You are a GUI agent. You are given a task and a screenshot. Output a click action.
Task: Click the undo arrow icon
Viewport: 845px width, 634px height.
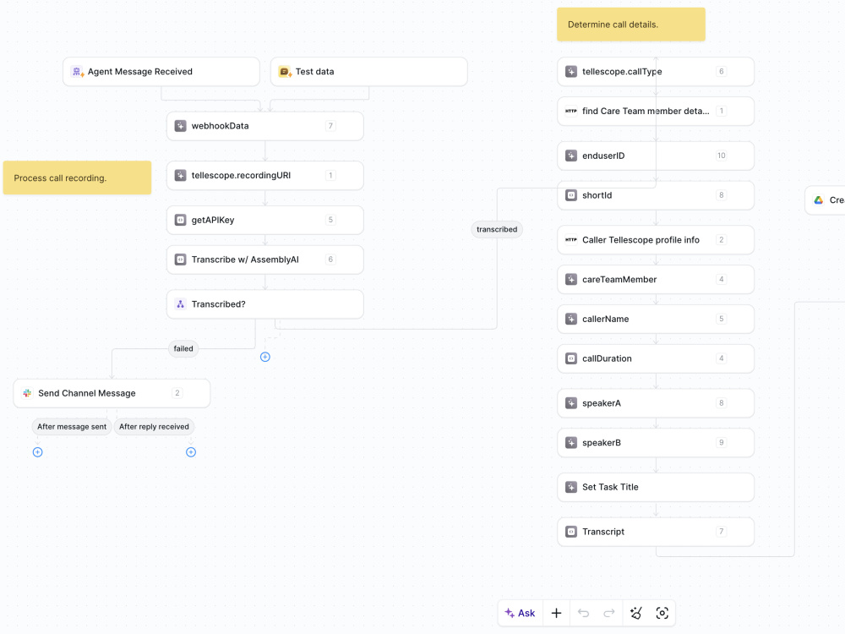pyautogui.click(x=583, y=613)
